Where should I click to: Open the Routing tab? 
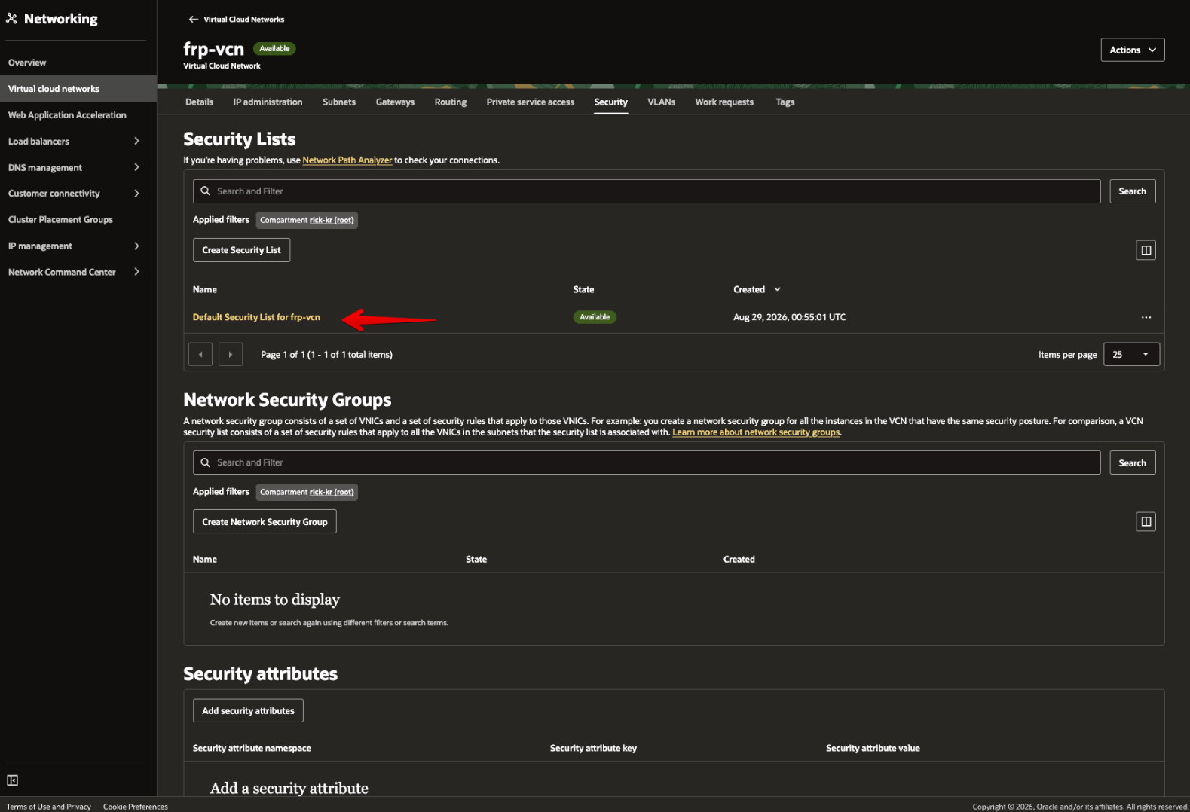[451, 102]
